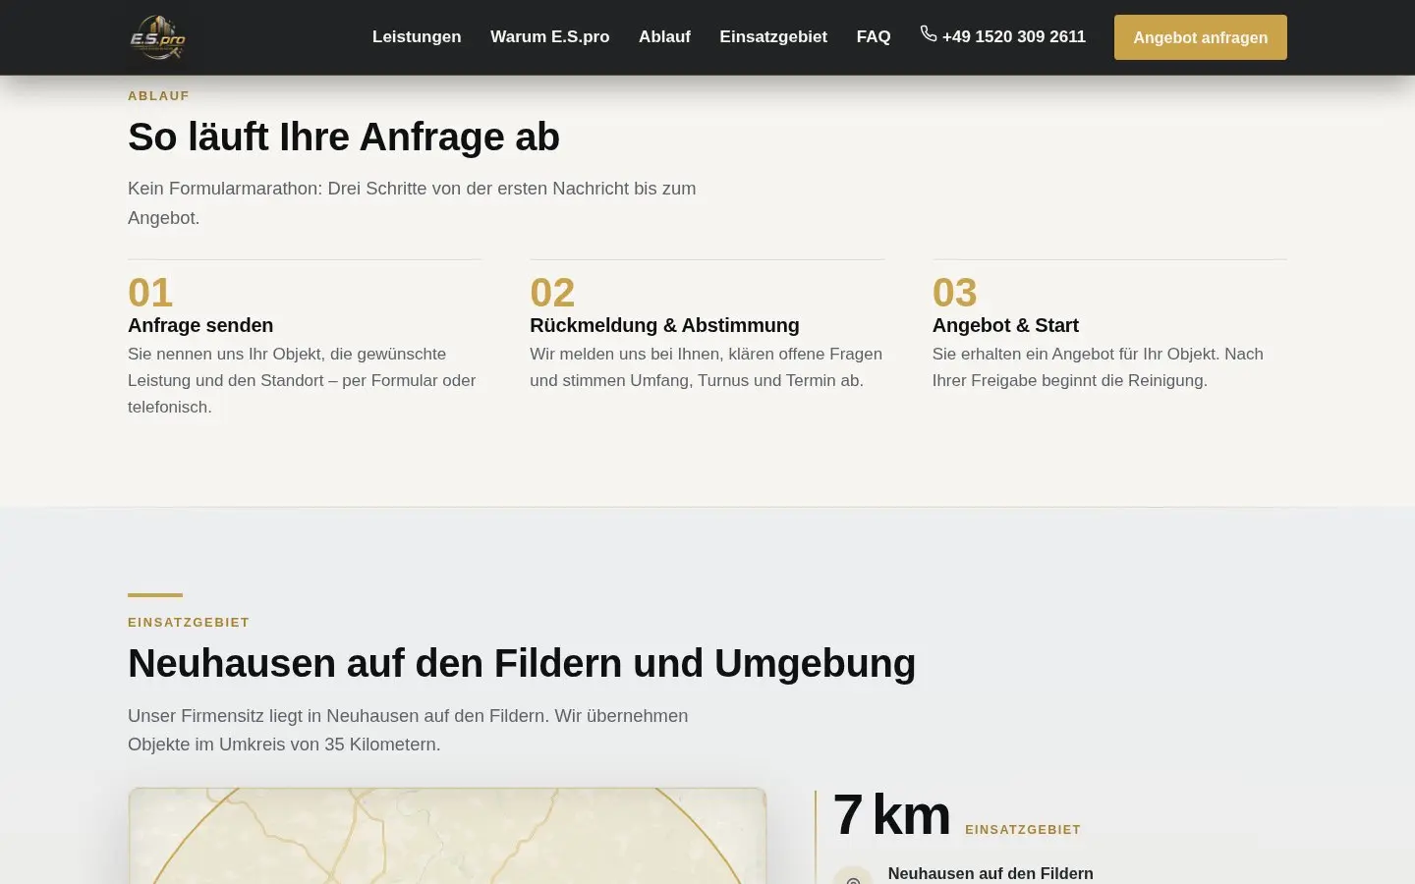Open the FAQ navigation link
The width and height of the screenshot is (1415, 884).
point(874,37)
